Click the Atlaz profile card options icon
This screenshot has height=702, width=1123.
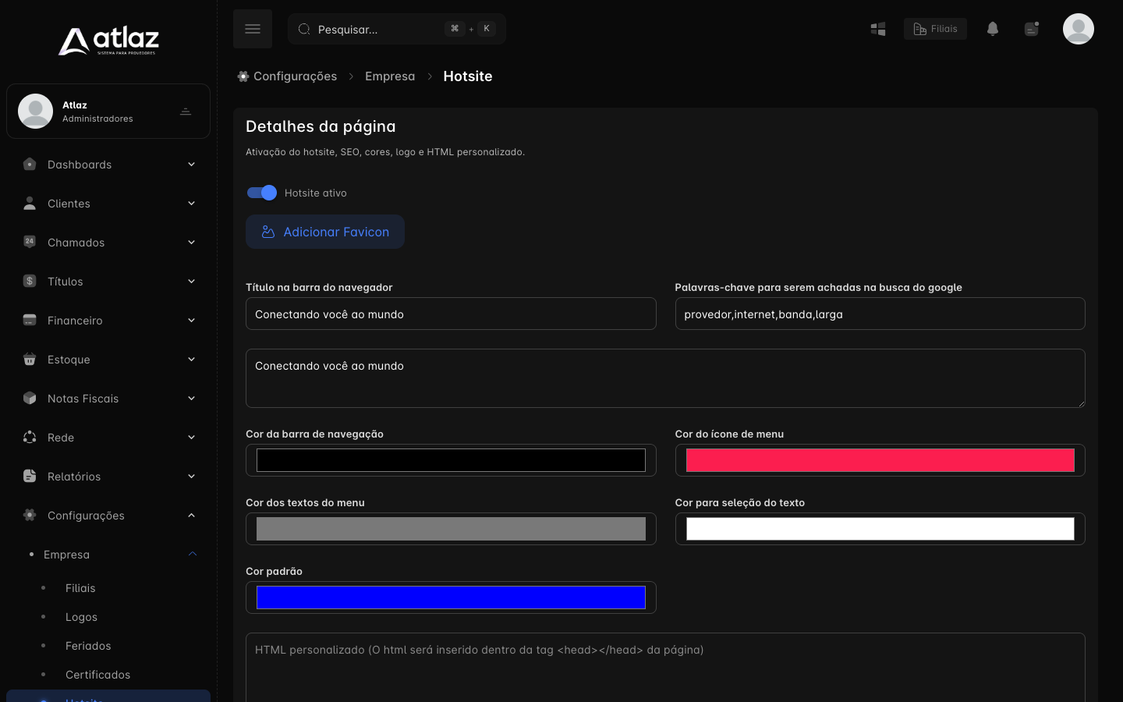186,112
